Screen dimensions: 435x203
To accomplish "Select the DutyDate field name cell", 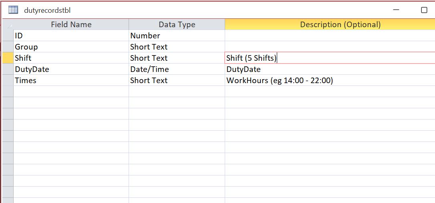I will [71, 69].
